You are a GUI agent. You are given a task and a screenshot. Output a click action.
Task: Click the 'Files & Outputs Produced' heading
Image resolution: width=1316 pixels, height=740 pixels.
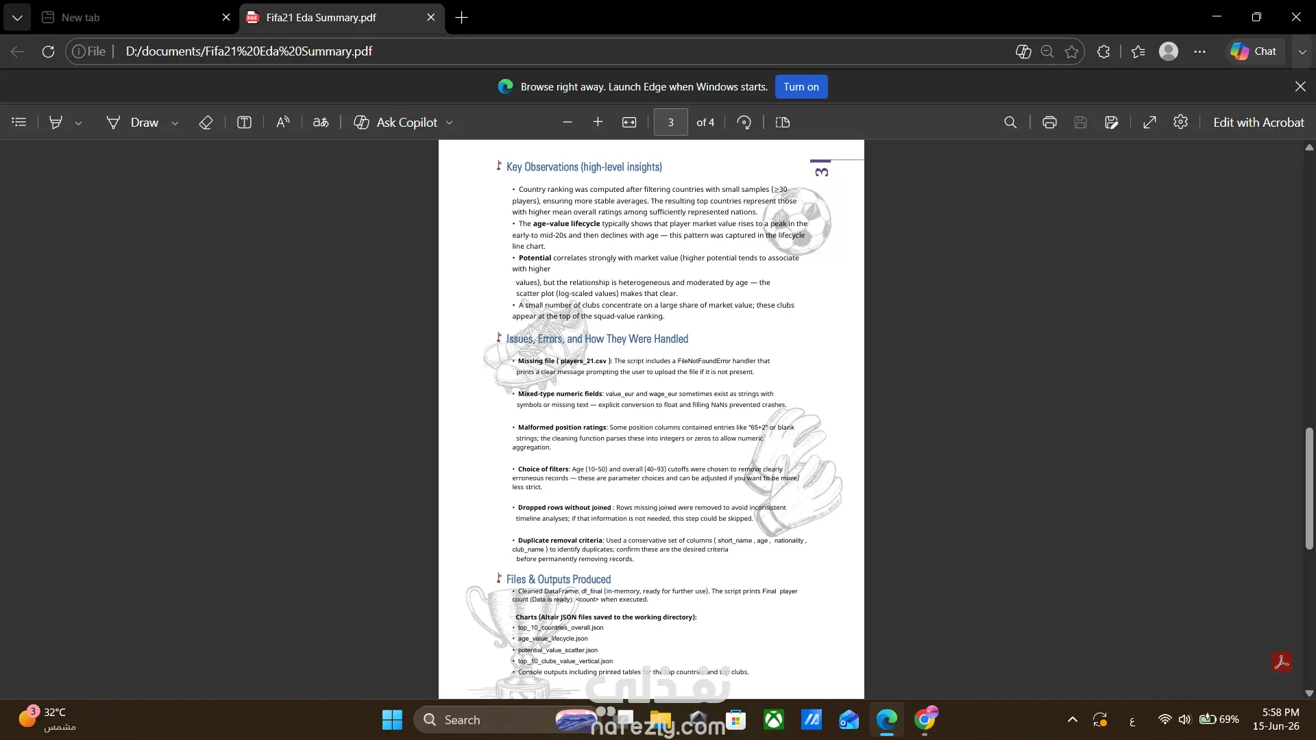pyautogui.click(x=558, y=579)
